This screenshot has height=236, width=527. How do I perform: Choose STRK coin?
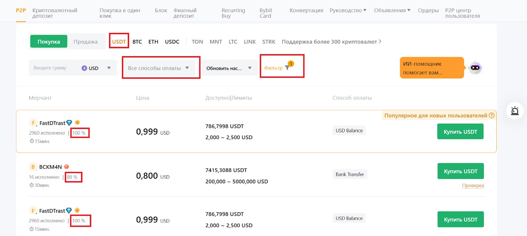pyautogui.click(x=269, y=42)
